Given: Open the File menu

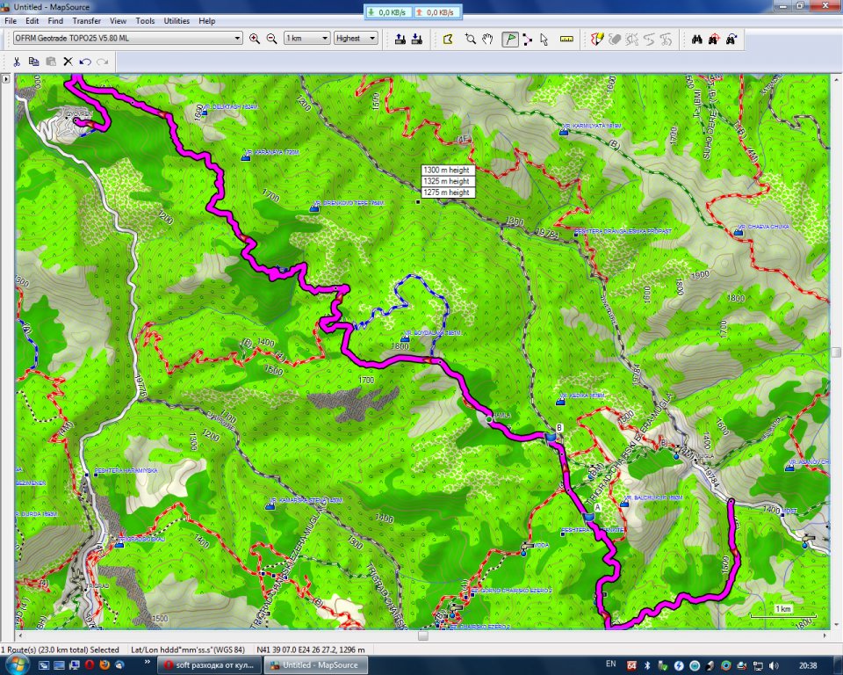Looking at the screenshot, I should click(11, 21).
